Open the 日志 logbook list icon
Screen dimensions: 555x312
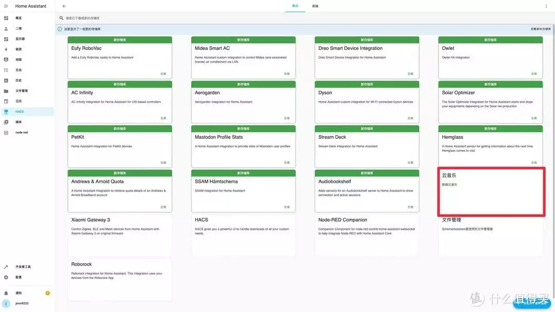click(x=6, y=70)
